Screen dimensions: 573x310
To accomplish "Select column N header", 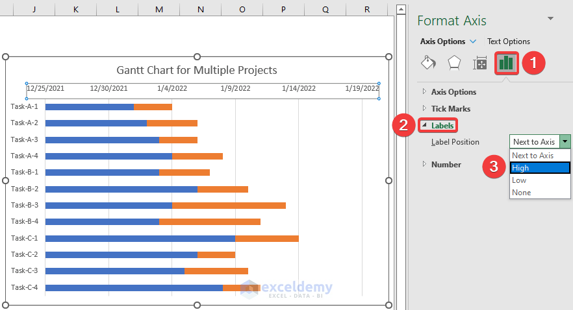I will tap(200, 10).
